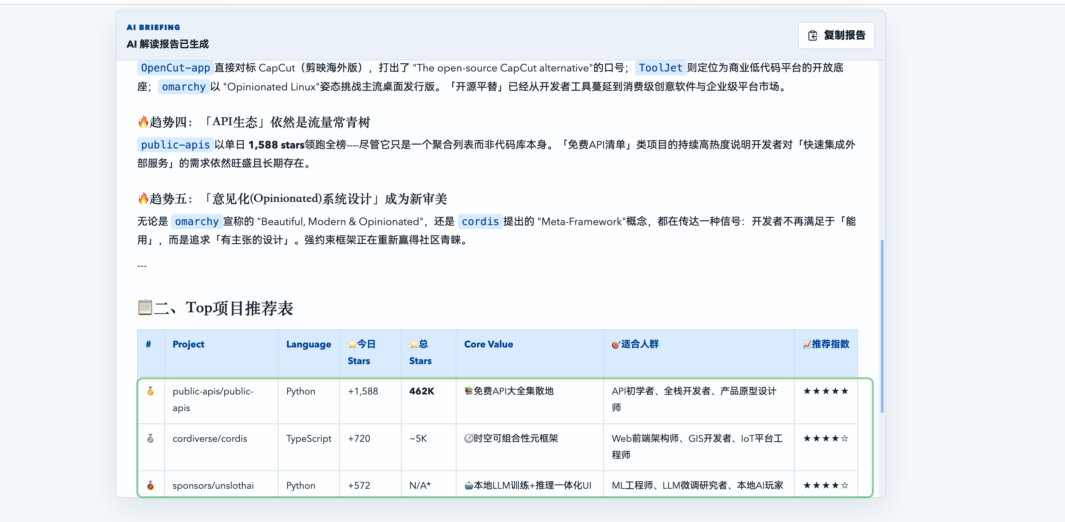Click the 复制报告 copy report button
This screenshot has width=1065, height=522.
[836, 36]
